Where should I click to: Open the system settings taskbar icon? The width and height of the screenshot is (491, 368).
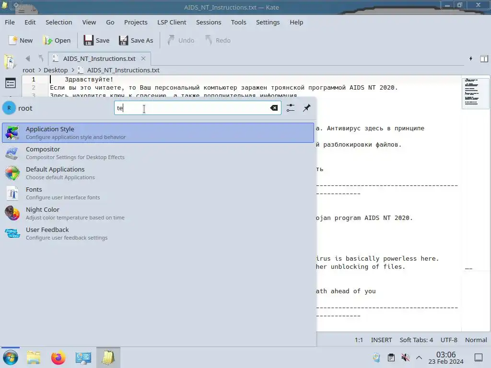[83, 357]
